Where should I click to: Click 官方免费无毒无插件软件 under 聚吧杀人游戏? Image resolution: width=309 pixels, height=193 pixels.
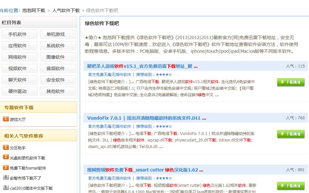110,75
